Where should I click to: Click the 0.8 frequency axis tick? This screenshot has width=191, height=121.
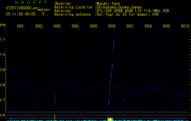coord(3,85)
